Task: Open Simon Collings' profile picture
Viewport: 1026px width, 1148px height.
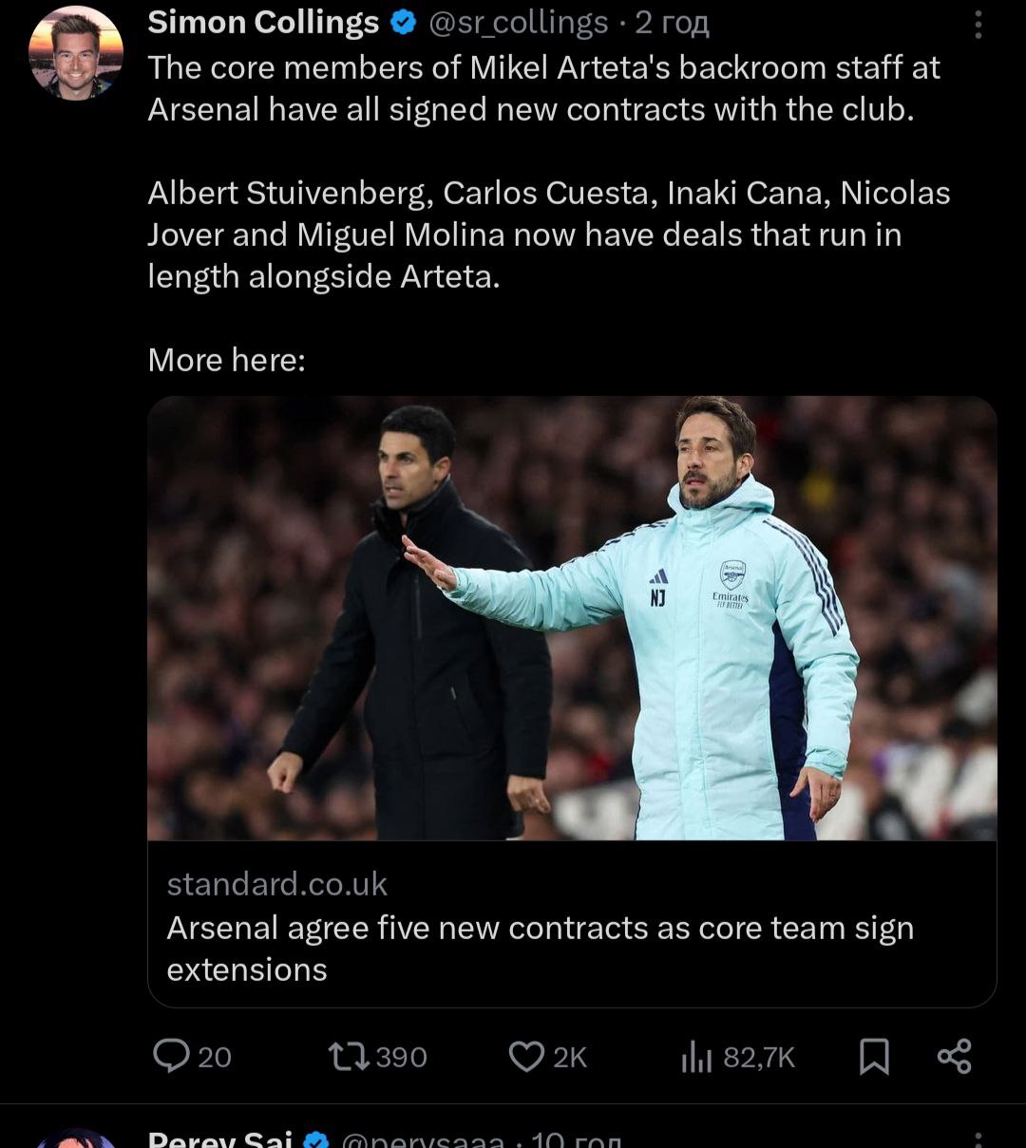Action: [x=75, y=52]
